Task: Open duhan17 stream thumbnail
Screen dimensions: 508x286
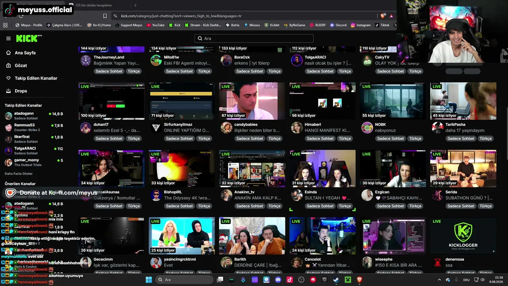Action: pyautogui.click(x=111, y=101)
